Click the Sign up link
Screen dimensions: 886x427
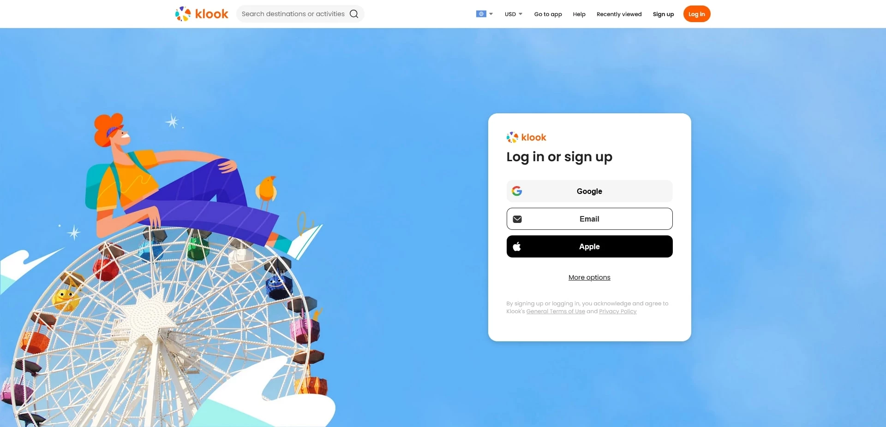click(663, 14)
